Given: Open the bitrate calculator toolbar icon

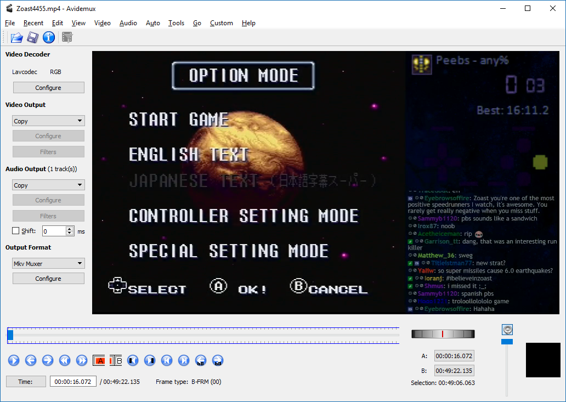Looking at the screenshot, I should coord(67,37).
